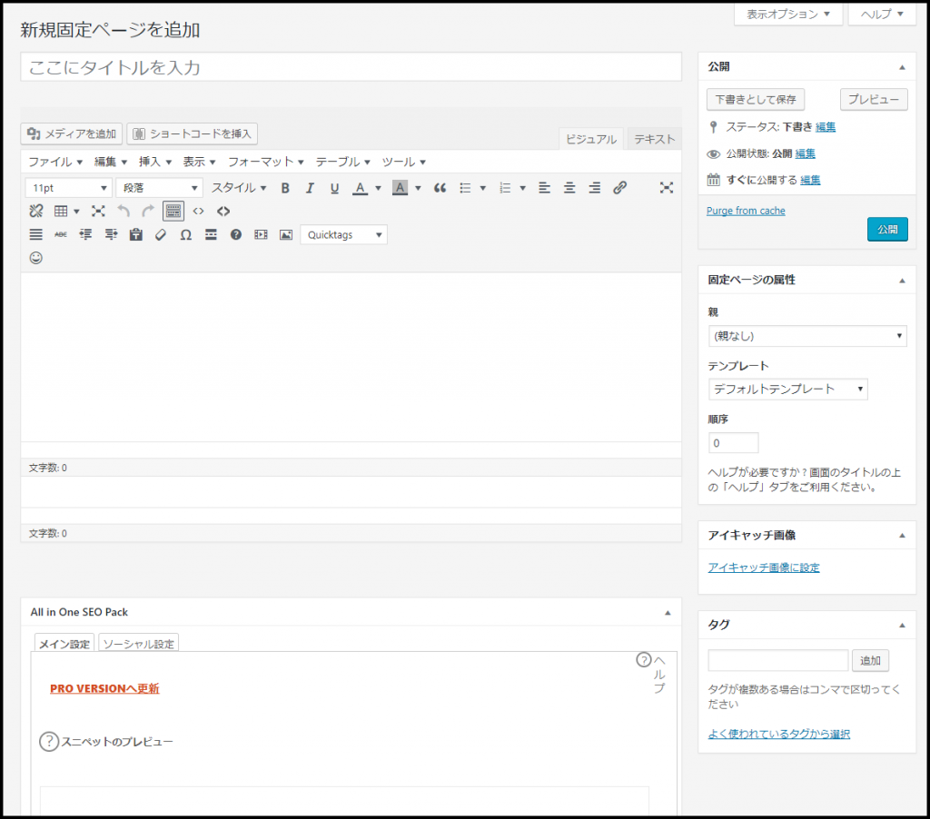The width and height of the screenshot is (930, 819).
Task: Click 下書きとして保存 button
Action: point(756,99)
